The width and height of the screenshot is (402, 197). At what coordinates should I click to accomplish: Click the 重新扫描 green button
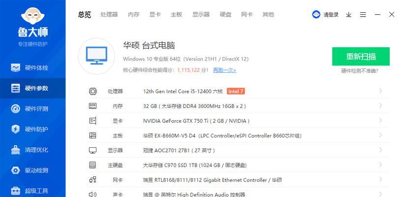click(x=361, y=57)
